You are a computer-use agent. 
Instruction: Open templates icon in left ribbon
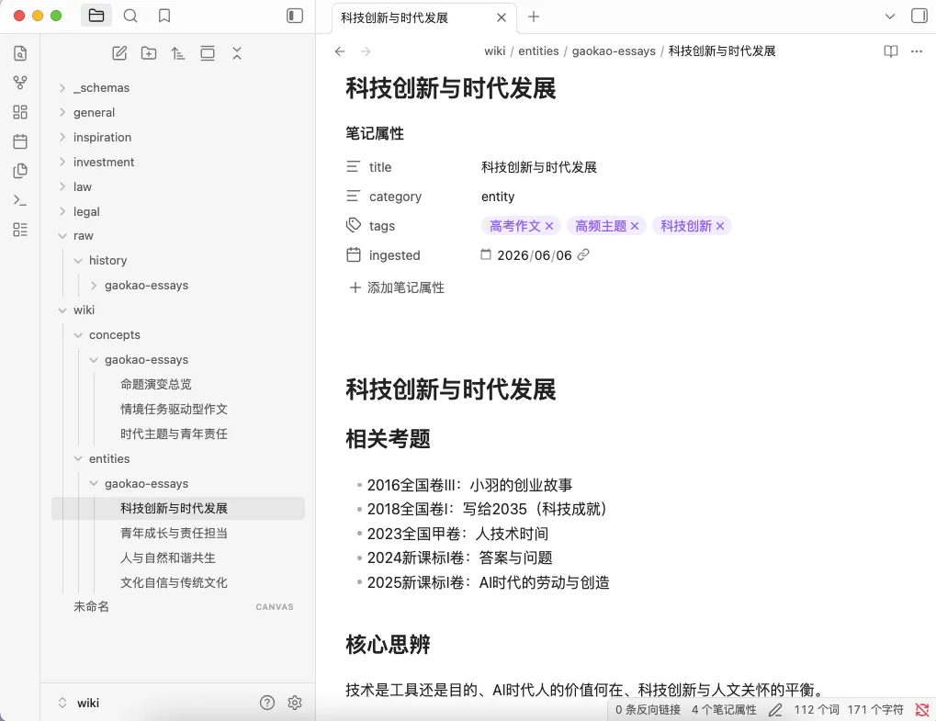pyautogui.click(x=19, y=171)
